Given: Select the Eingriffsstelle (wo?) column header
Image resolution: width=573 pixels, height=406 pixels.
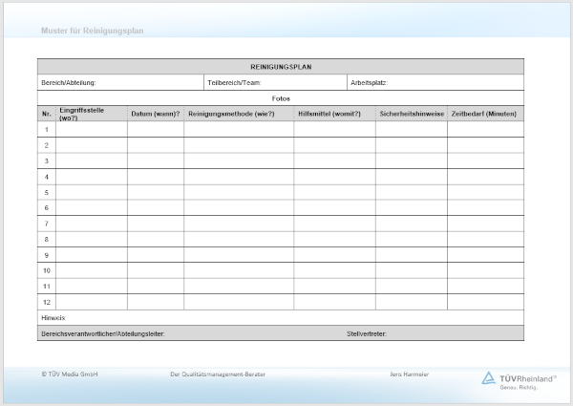Looking at the screenshot, I should 91,114.
